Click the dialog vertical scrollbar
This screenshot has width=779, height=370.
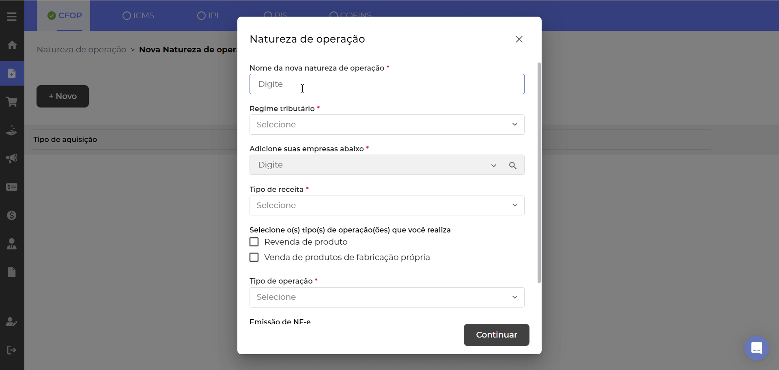[539, 172]
